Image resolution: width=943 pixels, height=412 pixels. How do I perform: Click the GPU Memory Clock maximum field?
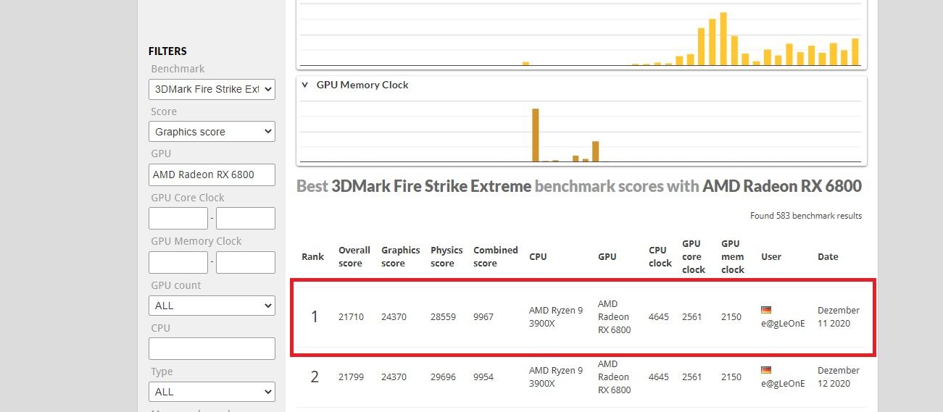[x=246, y=262]
